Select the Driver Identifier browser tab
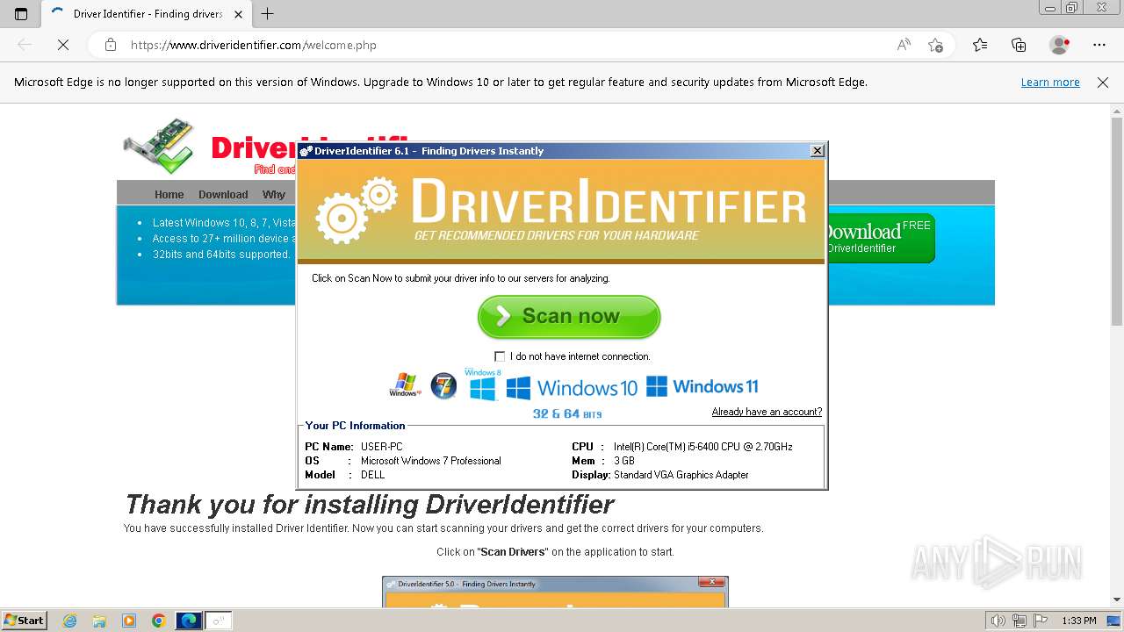1124x632 pixels. [x=146, y=14]
